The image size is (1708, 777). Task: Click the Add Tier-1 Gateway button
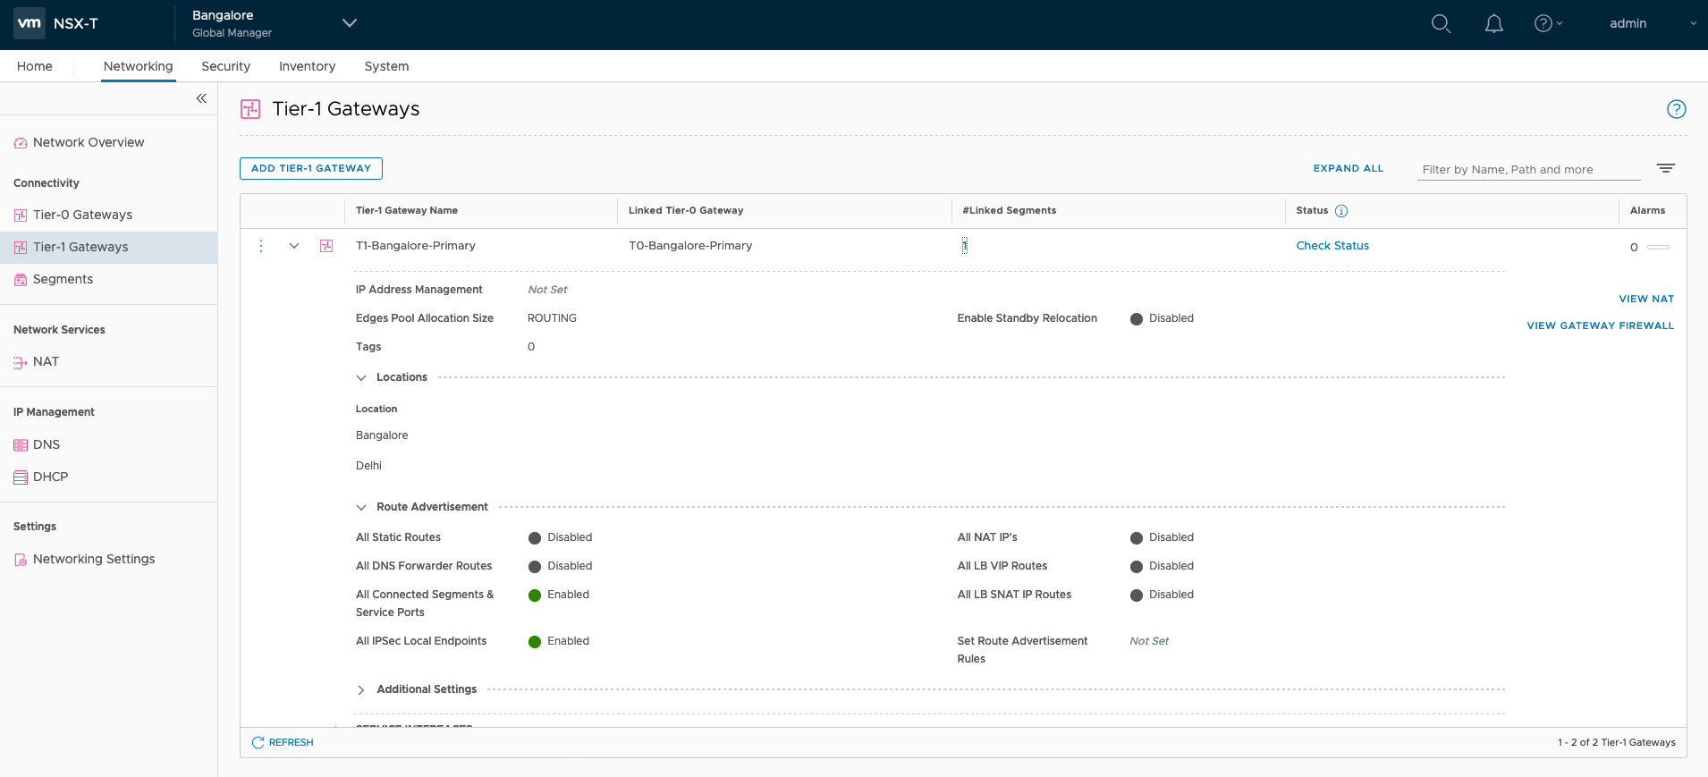310,168
